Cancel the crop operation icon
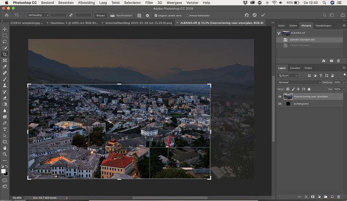 [x=255, y=15]
